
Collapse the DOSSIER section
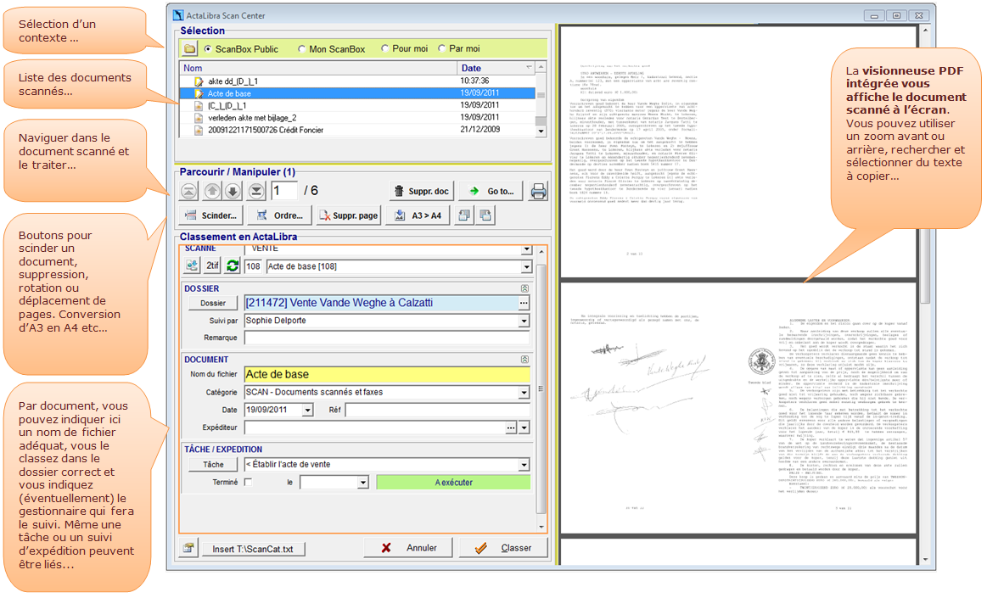coord(524,288)
